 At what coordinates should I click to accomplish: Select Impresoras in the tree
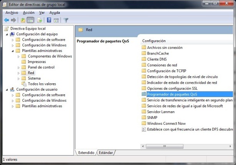[x=37, y=62]
